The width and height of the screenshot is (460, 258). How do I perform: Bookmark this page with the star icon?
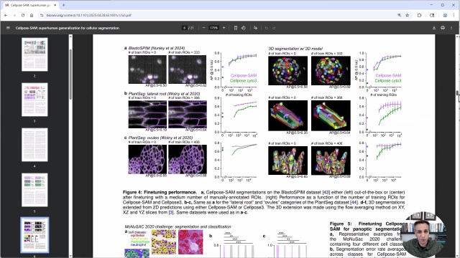pos(408,15)
